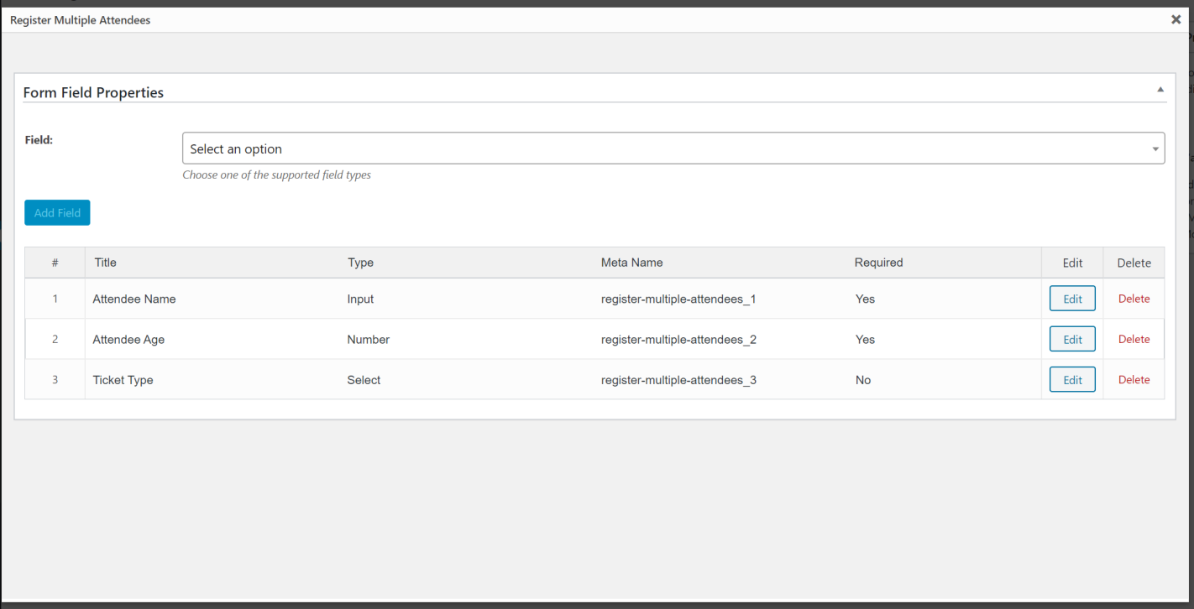Delete the Attendee Age field
The height and width of the screenshot is (609, 1194).
(1134, 339)
